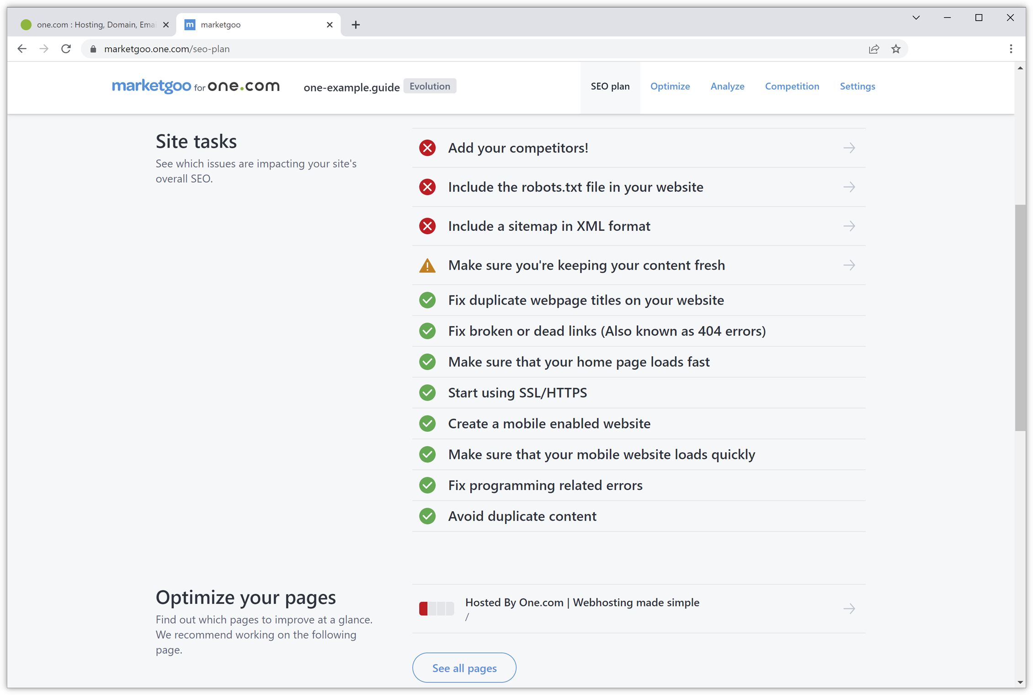Switch to the Optimize tab

[x=670, y=86]
